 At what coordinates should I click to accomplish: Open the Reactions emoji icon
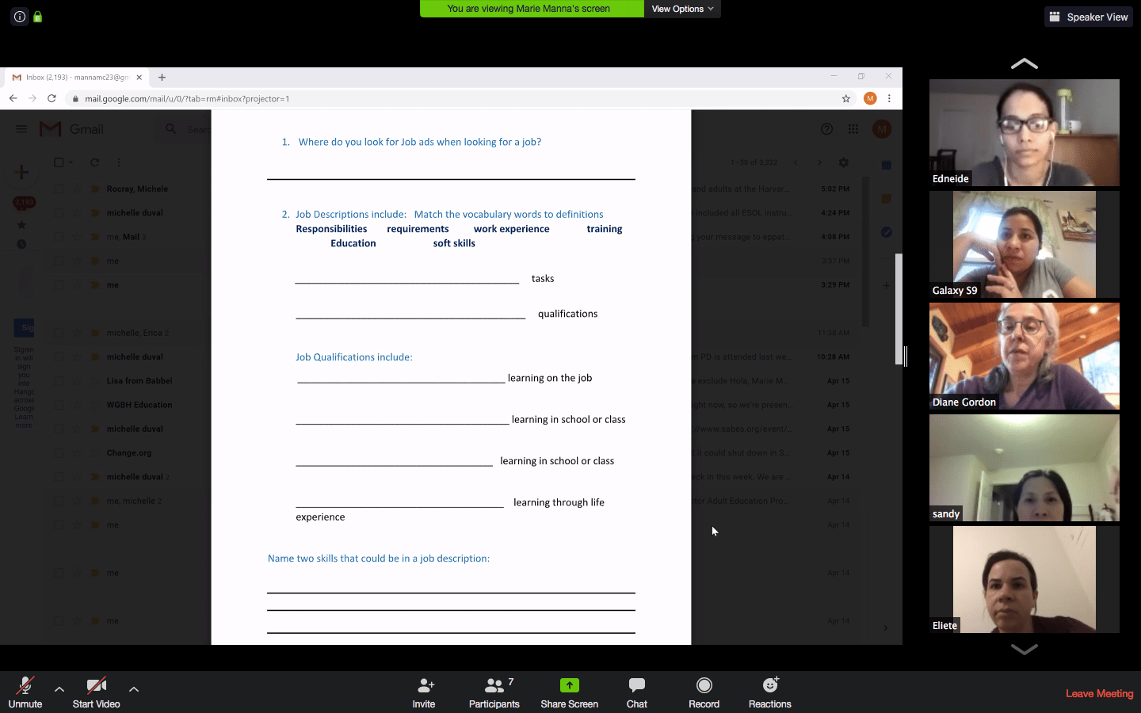769,686
